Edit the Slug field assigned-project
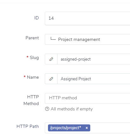Image resolution: width=130 pixels, height=139 pixels. click(x=94, y=59)
